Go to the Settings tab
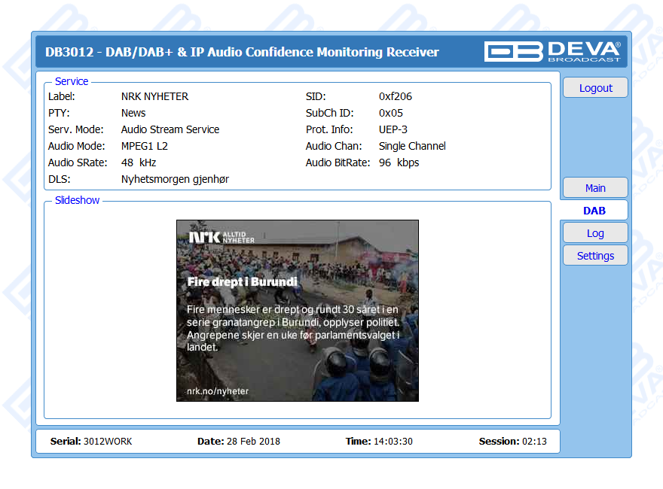The width and height of the screenshot is (663, 489). pyautogui.click(x=595, y=256)
